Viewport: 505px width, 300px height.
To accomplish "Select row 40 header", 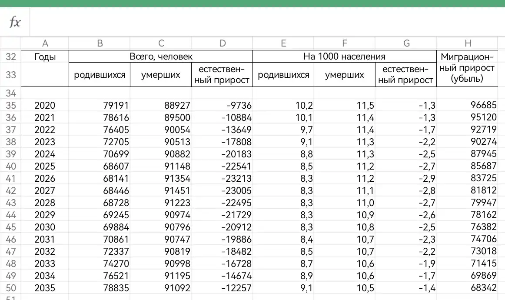I will pos(10,166).
